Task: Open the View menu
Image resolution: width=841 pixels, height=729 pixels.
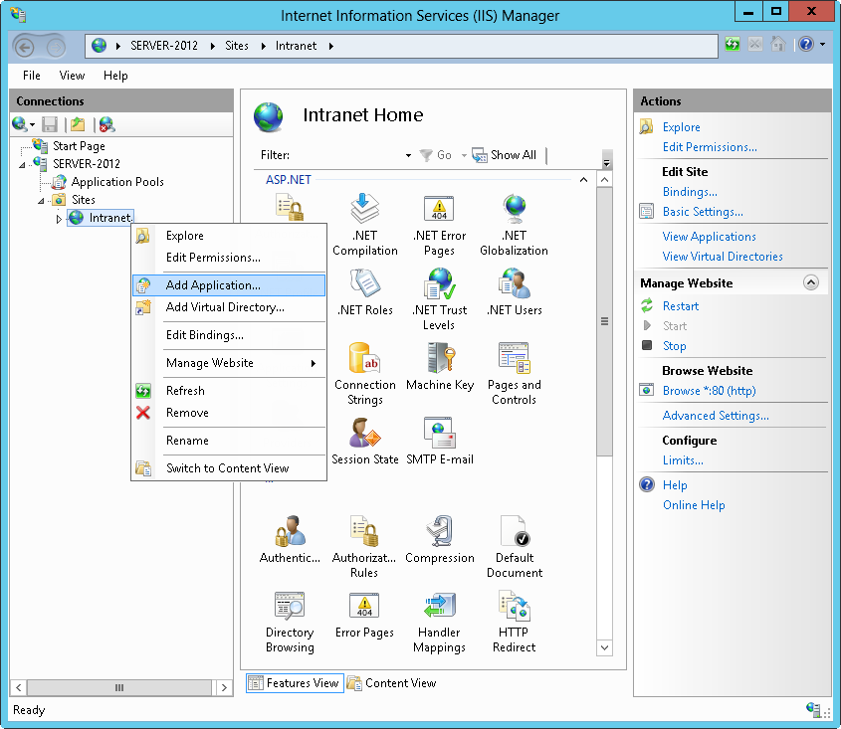Action: 72,76
